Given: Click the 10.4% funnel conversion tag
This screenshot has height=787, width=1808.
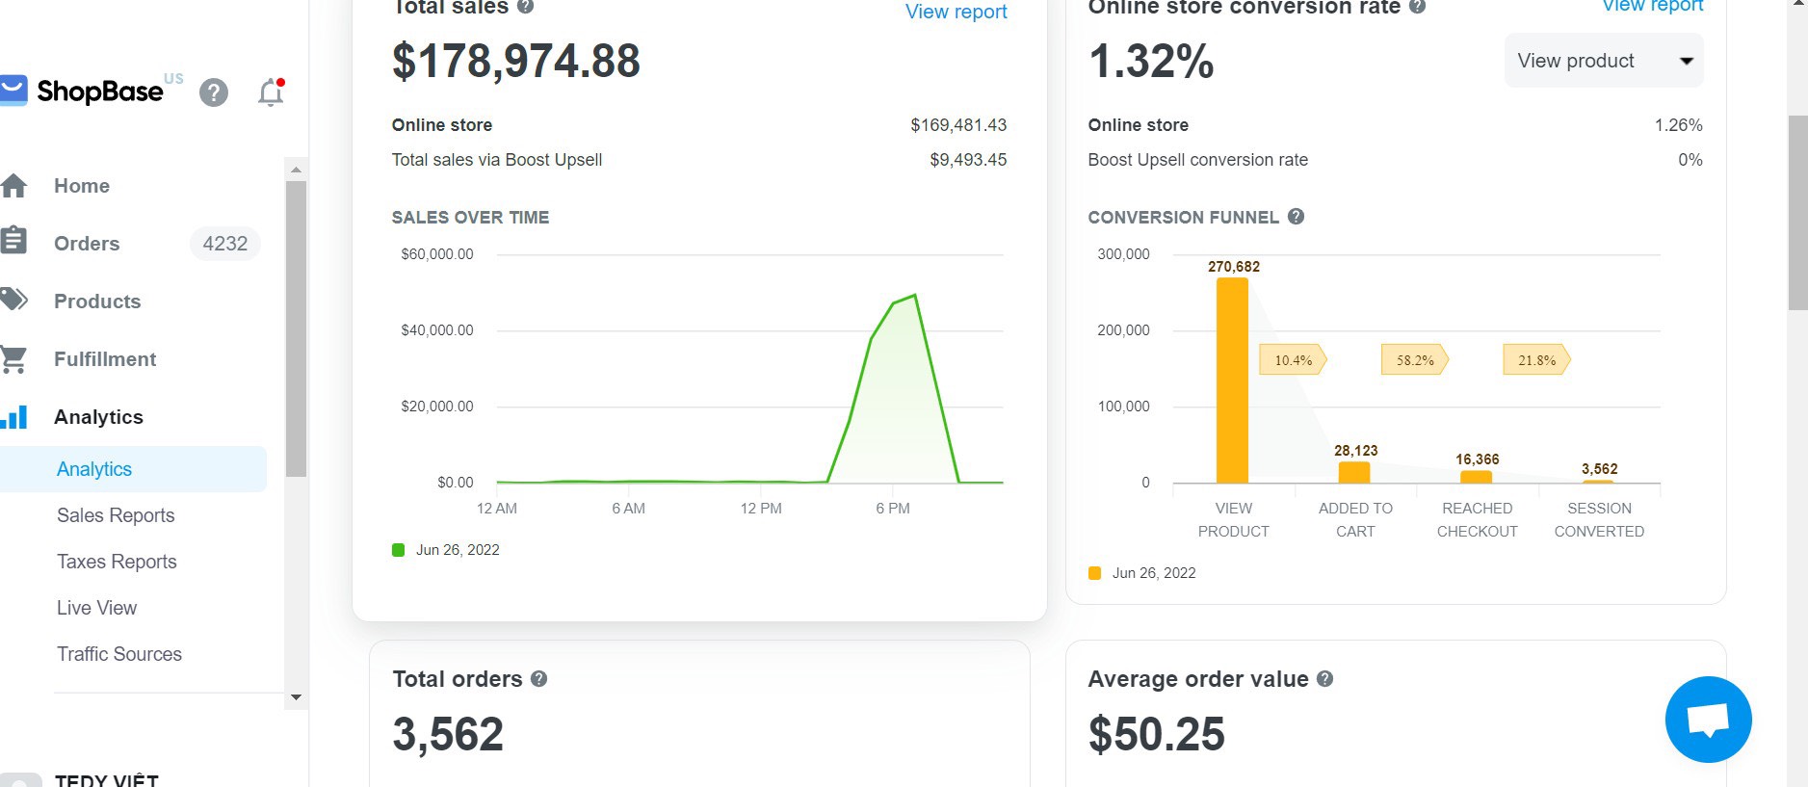Looking at the screenshot, I should pyautogui.click(x=1294, y=360).
